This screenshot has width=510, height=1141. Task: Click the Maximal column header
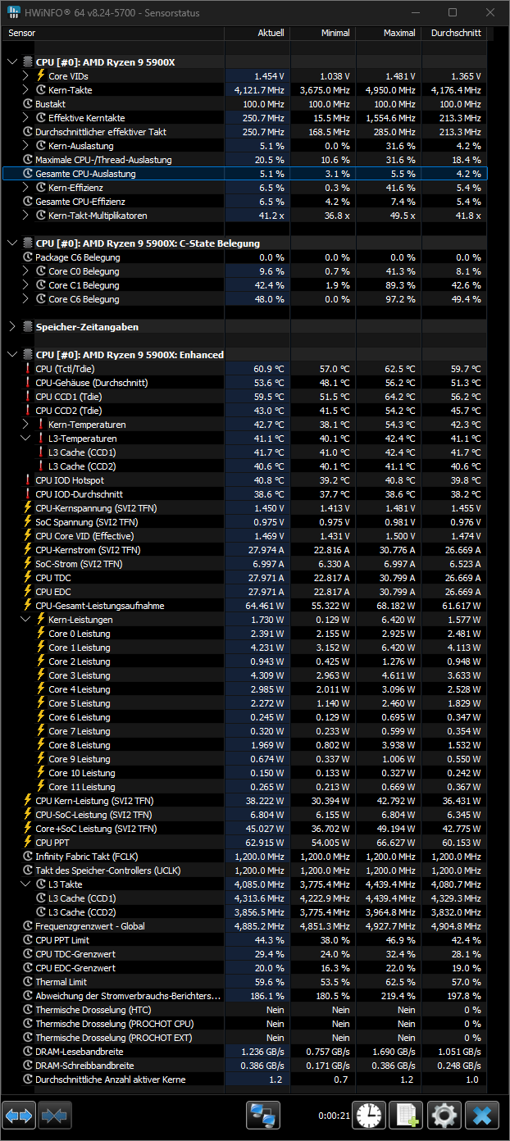pyautogui.click(x=388, y=34)
